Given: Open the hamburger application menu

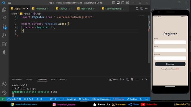Looking at the screenshot, I should (x=10, y=3).
